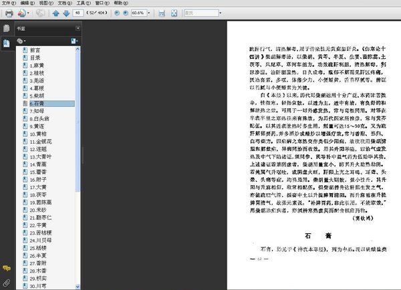Open the 14.青蒿 bookmark
Viewport: 401px width, 290px height.
point(38,164)
